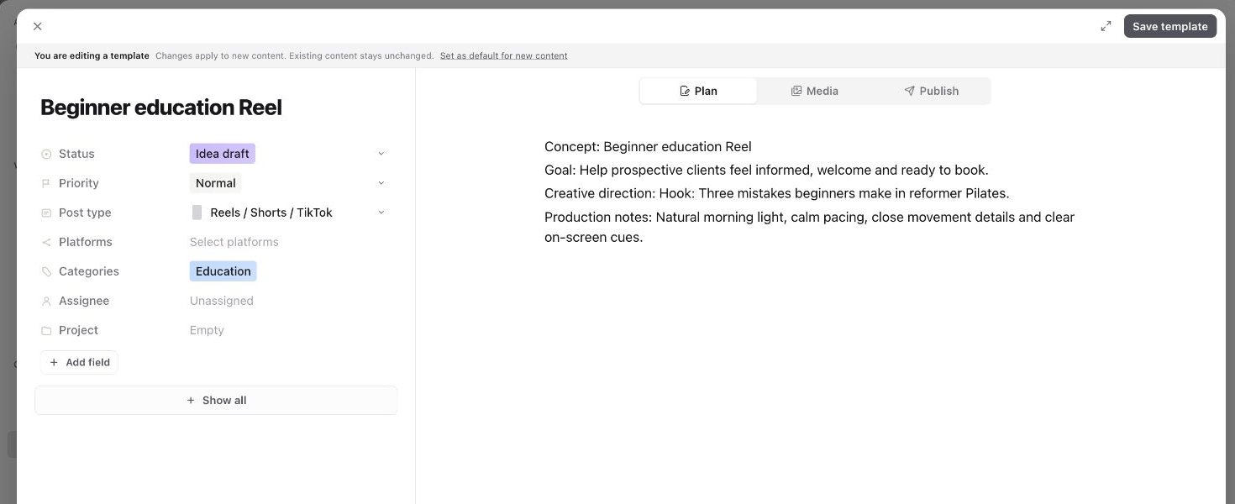Click the 'Production notes: Natural morning light' paragraph
This screenshot has width=1235, height=504.
point(809,227)
